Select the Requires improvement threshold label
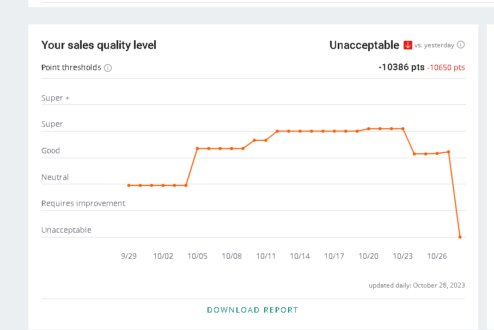 pyautogui.click(x=83, y=203)
